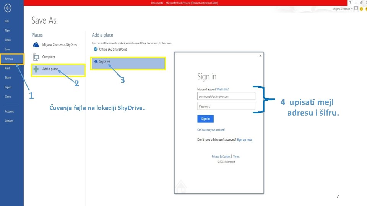The width and height of the screenshot is (367, 206).
Task: Click the smiley feedback icon
Action: click(361, 9)
